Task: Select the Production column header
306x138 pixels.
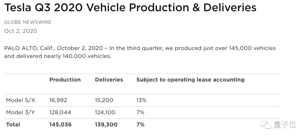Action: (x=65, y=80)
